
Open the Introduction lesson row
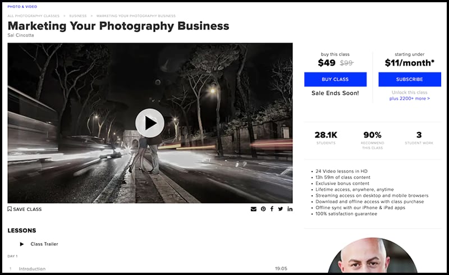coord(148,269)
